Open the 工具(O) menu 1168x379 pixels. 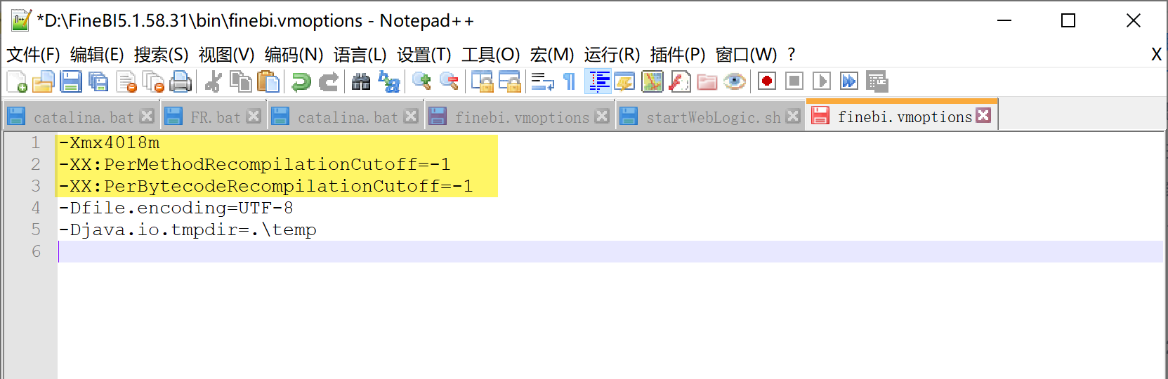point(490,55)
